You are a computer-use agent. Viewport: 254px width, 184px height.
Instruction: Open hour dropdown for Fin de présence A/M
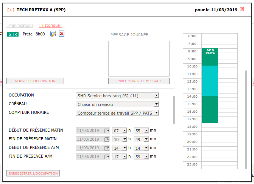click(x=119, y=156)
